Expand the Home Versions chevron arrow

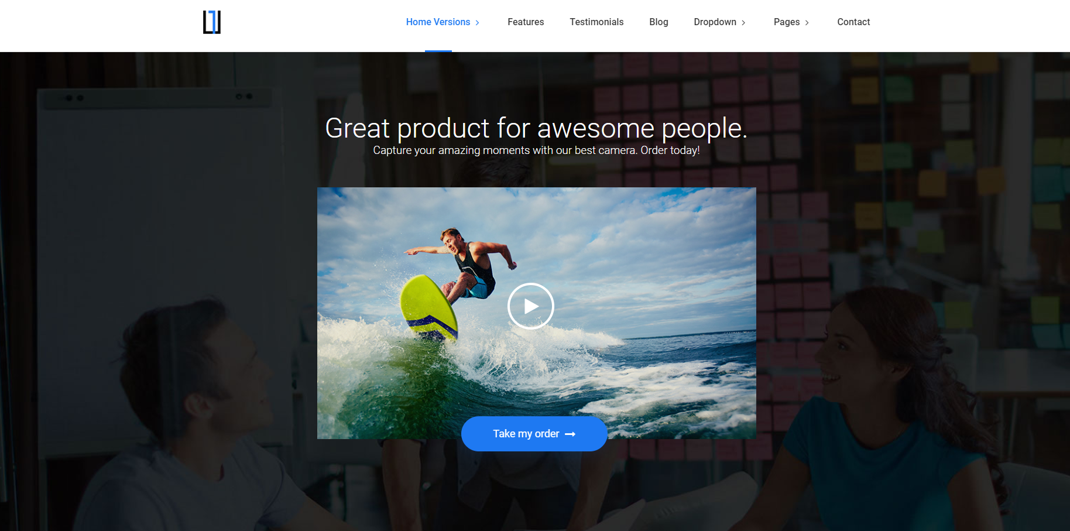click(478, 23)
